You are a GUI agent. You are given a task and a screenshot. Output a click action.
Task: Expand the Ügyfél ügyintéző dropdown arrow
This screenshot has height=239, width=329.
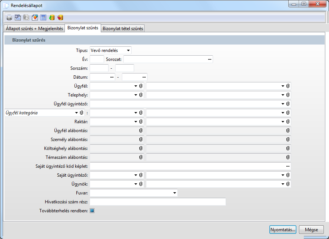(x=283, y=104)
